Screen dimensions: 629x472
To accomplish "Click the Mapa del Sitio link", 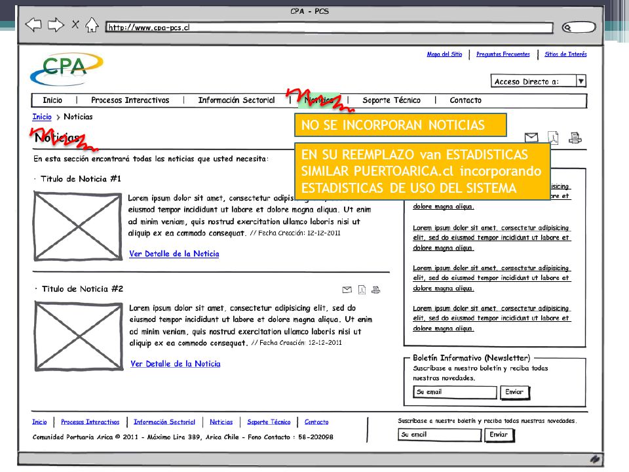I will [x=444, y=54].
